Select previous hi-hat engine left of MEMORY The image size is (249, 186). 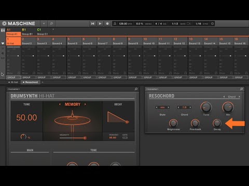[x=60, y=104]
